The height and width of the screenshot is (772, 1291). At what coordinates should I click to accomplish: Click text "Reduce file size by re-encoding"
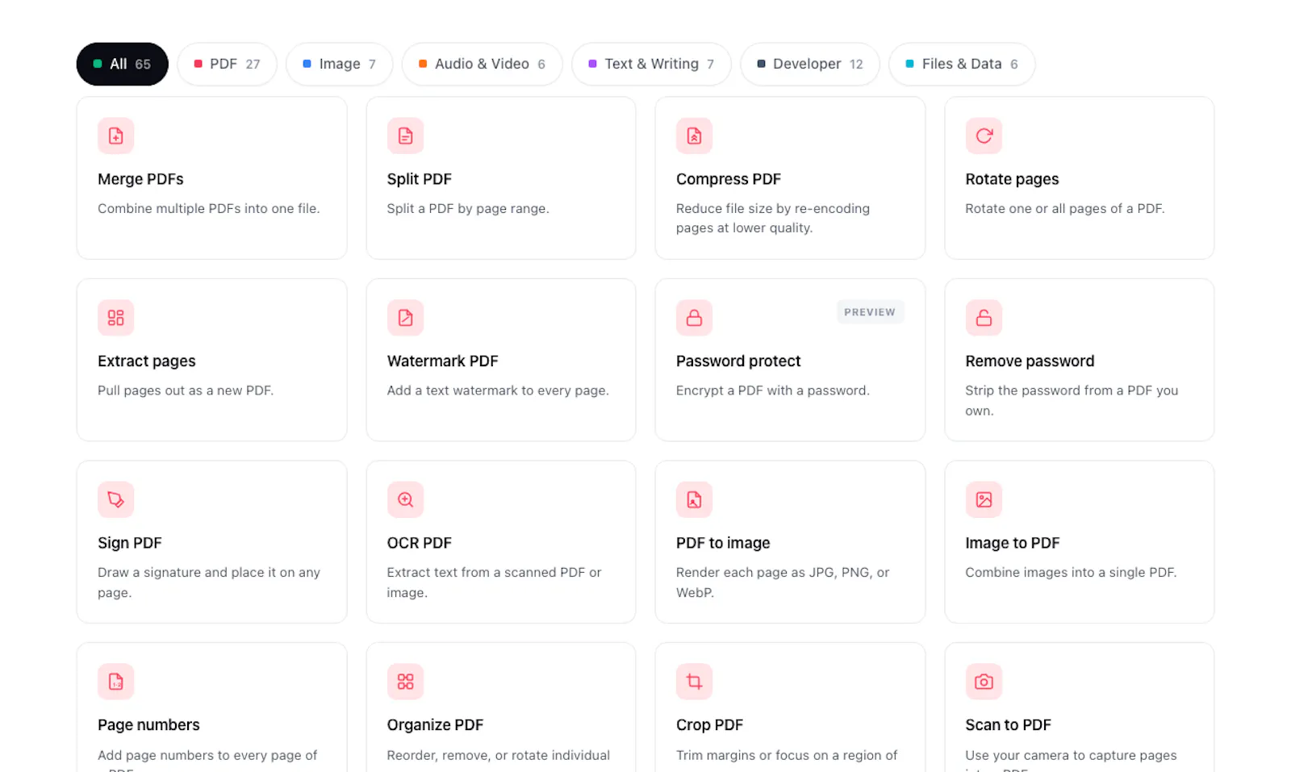tap(773, 208)
